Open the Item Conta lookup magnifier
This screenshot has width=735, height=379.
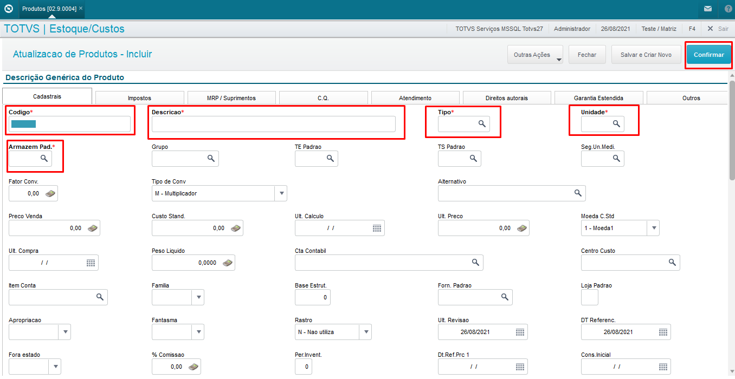tap(100, 297)
